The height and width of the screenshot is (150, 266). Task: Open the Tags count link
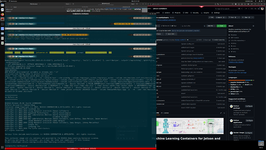173,26
